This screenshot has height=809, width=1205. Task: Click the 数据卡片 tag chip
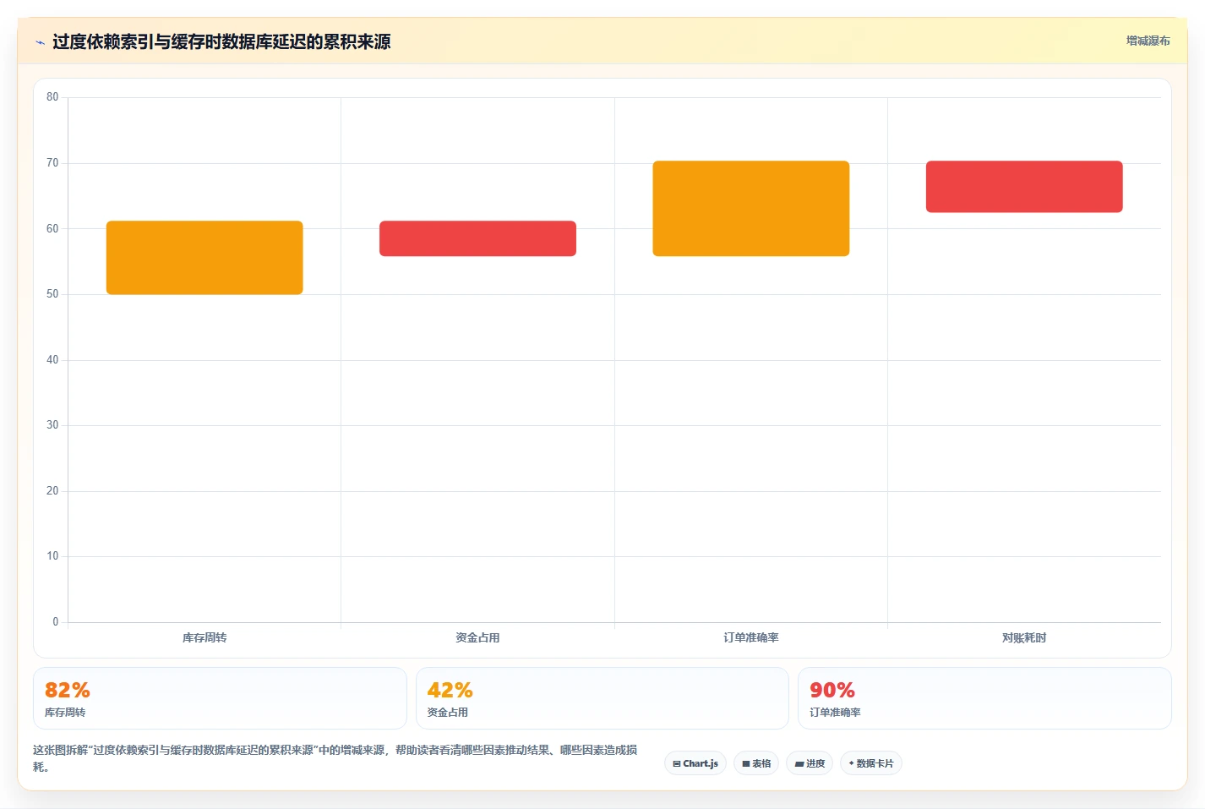(871, 763)
